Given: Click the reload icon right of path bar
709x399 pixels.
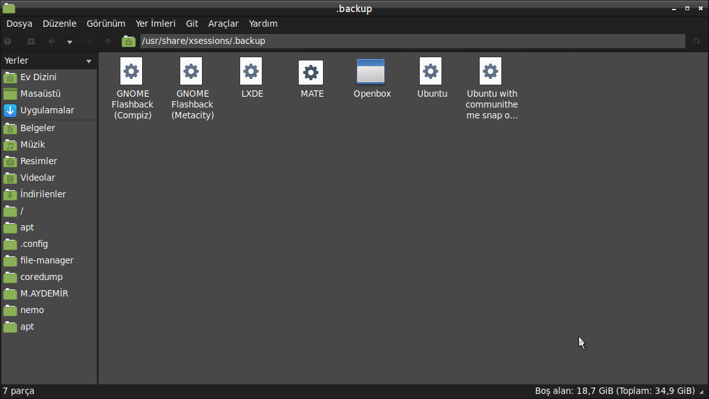Looking at the screenshot, I should tap(697, 41).
